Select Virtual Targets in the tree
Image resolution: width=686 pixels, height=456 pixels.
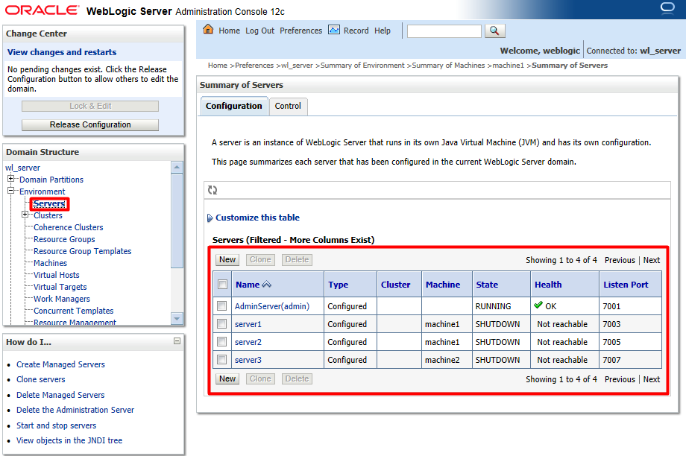click(x=60, y=287)
